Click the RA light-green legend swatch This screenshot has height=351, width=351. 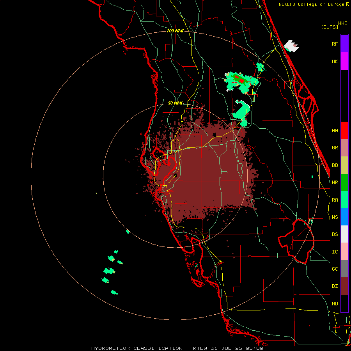pyautogui.click(x=344, y=200)
